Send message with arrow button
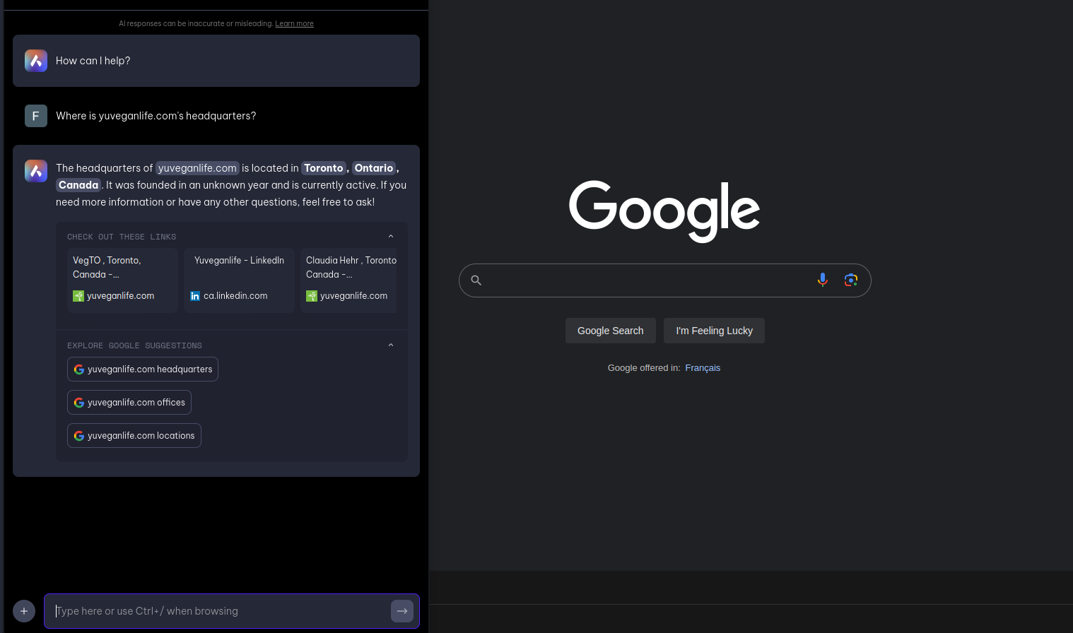This screenshot has height=633, width=1073. (402, 611)
